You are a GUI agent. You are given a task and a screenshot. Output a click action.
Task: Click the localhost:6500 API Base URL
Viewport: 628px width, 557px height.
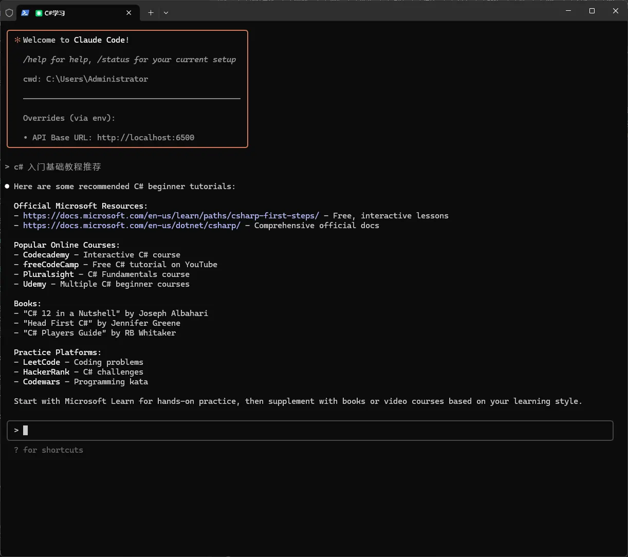pyautogui.click(x=145, y=138)
